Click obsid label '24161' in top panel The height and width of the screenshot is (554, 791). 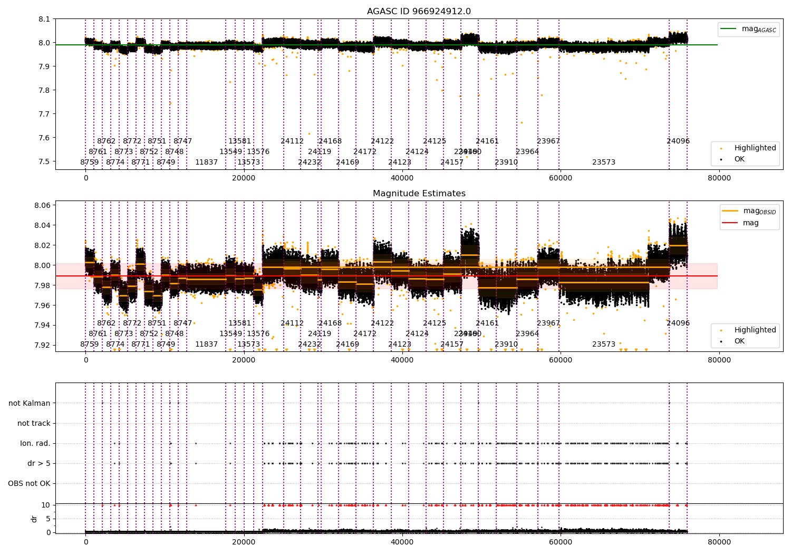487,141
